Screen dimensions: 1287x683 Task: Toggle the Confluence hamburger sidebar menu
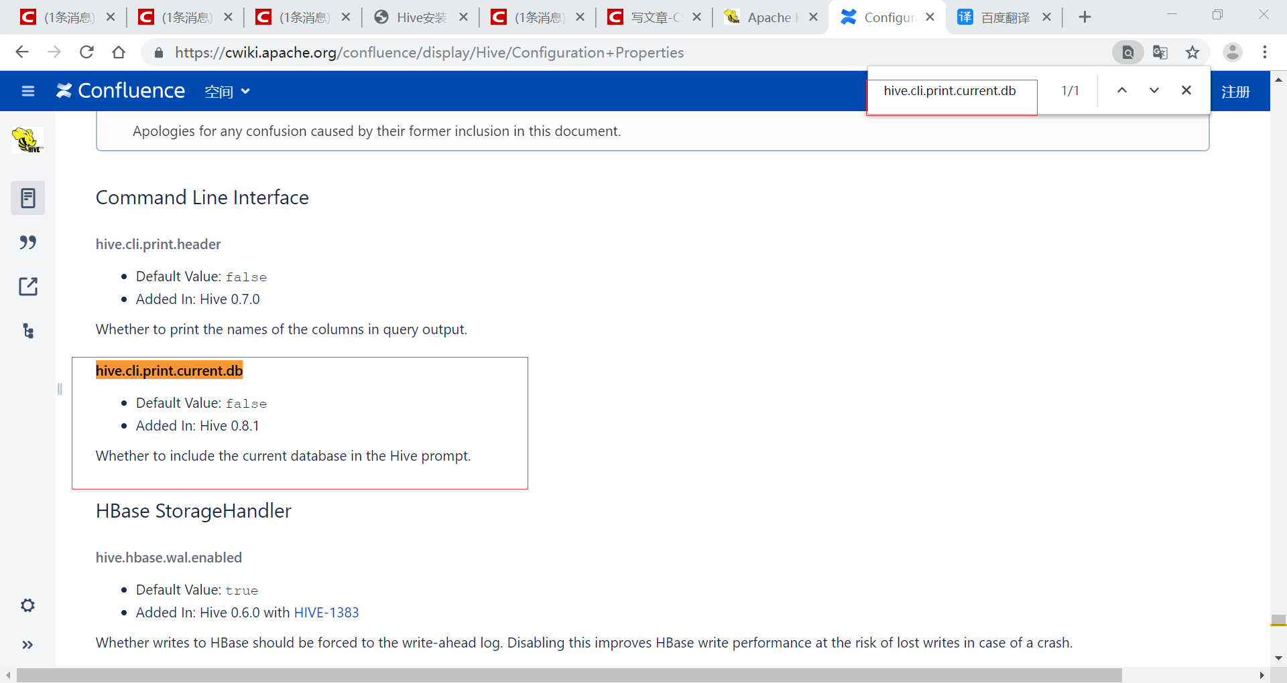pos(28,91)
